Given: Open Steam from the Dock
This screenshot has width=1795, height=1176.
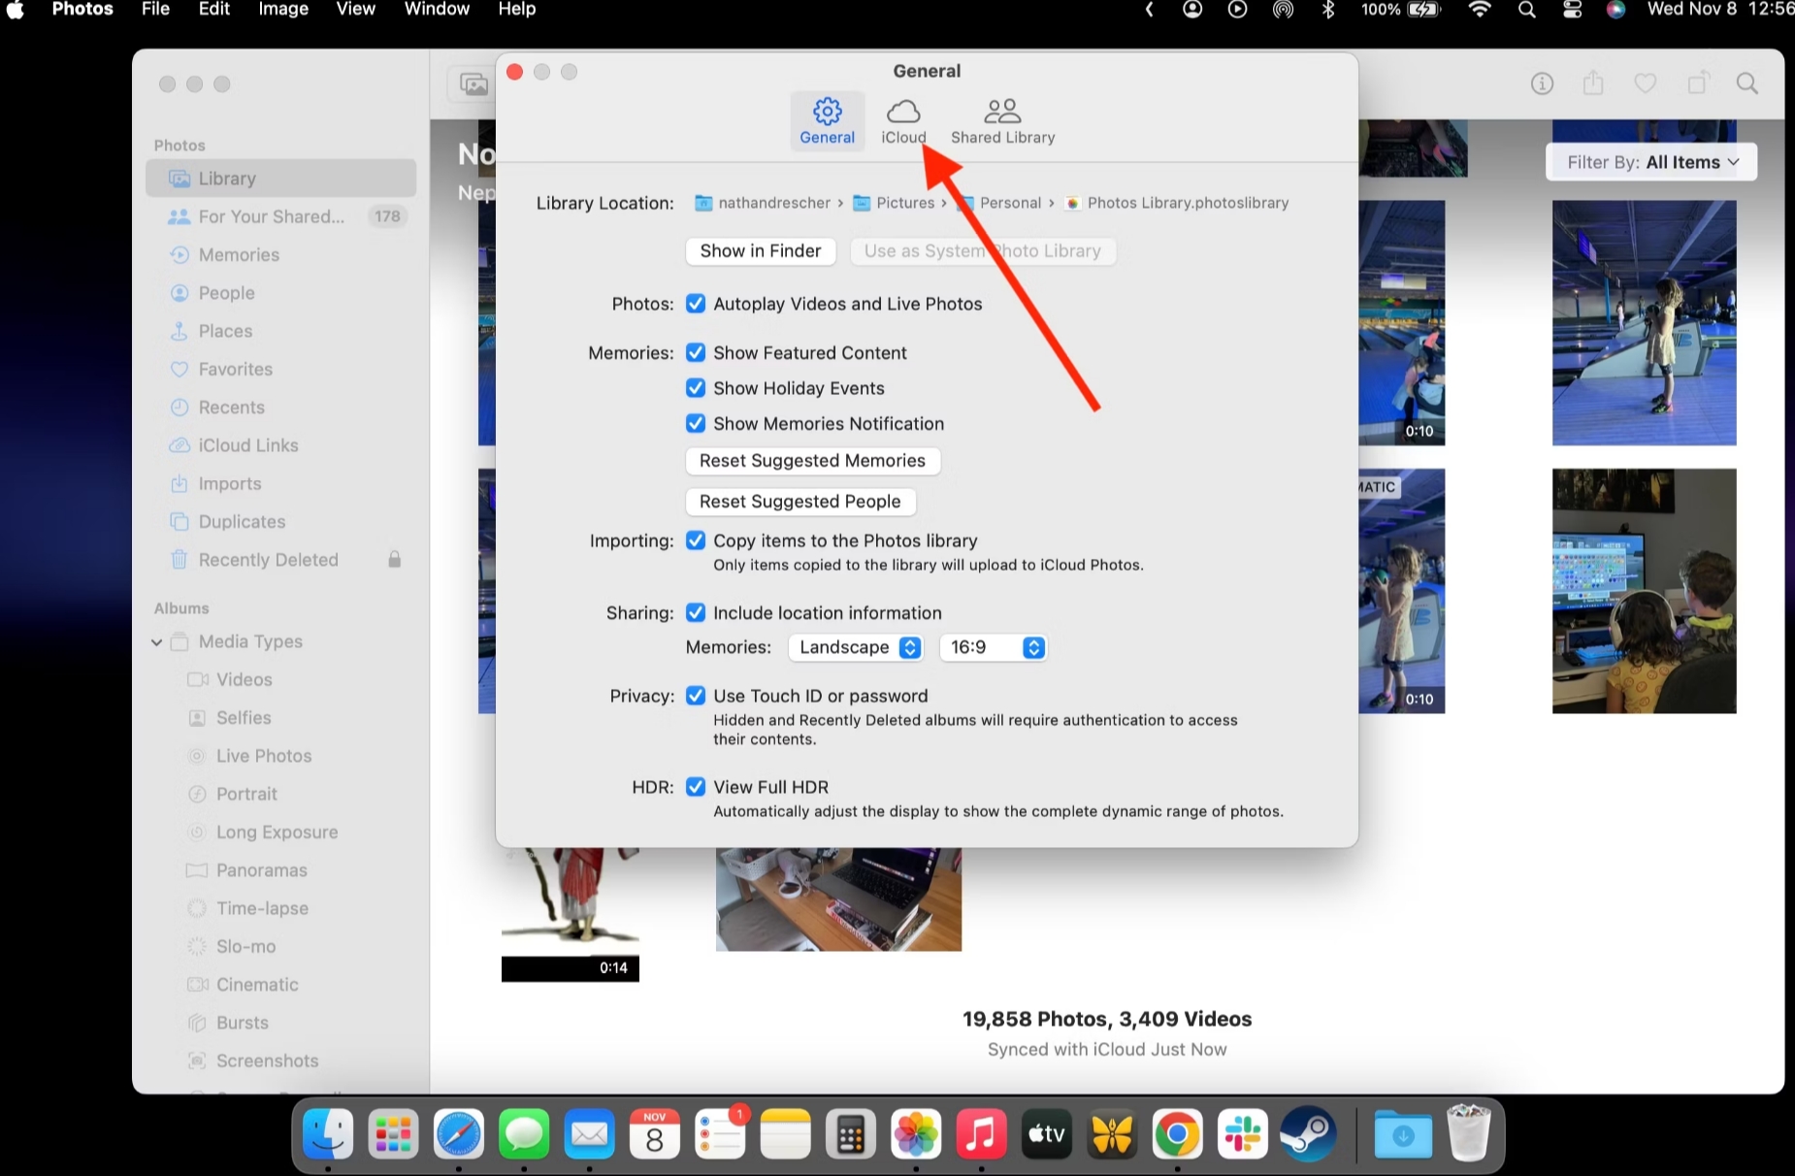Looking at the screenshot, I should 1308,1134.
